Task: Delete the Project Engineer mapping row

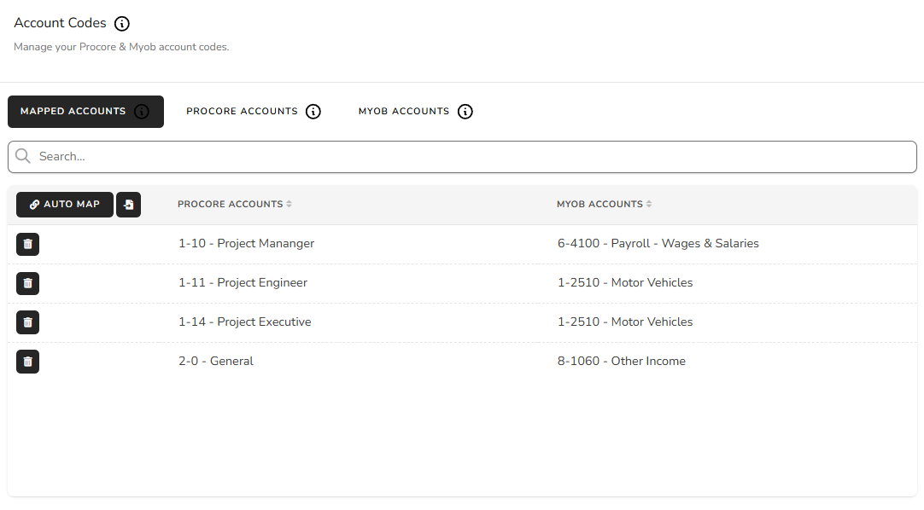Action: [27, 283]
